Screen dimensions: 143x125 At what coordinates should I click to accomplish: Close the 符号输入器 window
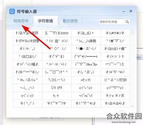coord(131,11)
